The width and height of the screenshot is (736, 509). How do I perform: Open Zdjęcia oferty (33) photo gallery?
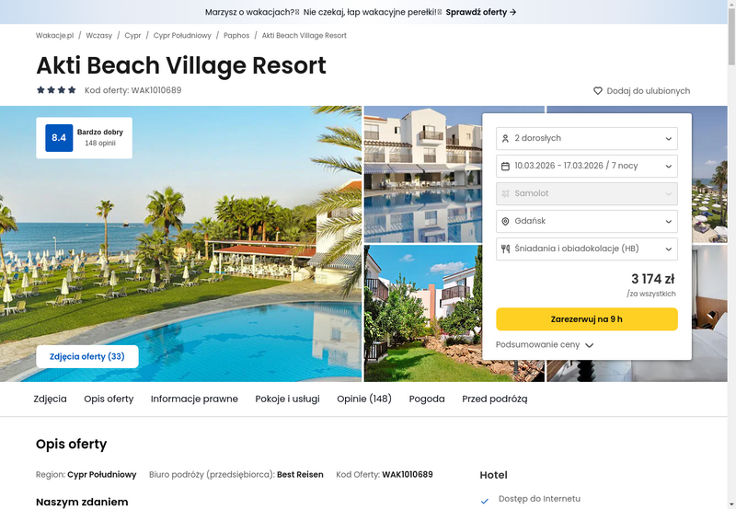(x=87, y=356)
